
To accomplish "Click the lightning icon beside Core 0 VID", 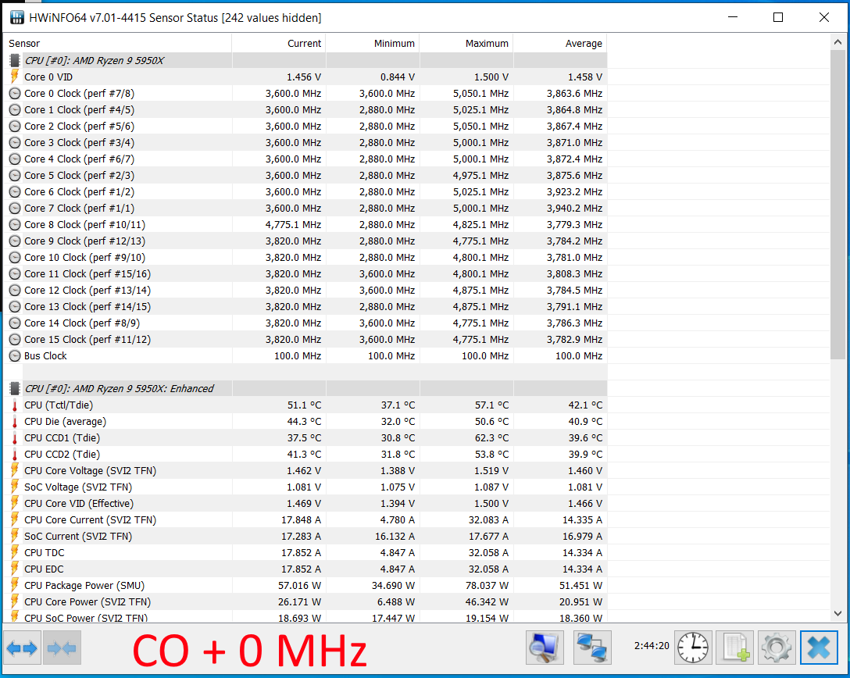I will click(x=15, y=77).
